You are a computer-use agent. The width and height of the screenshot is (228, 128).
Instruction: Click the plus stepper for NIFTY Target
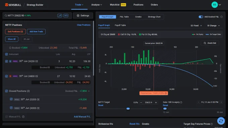[156, 102]
